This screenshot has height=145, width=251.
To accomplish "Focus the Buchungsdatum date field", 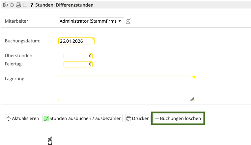I will [76, 41].
